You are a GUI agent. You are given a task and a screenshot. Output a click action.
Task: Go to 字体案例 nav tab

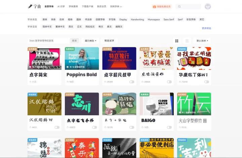click(x=73, y=6)
